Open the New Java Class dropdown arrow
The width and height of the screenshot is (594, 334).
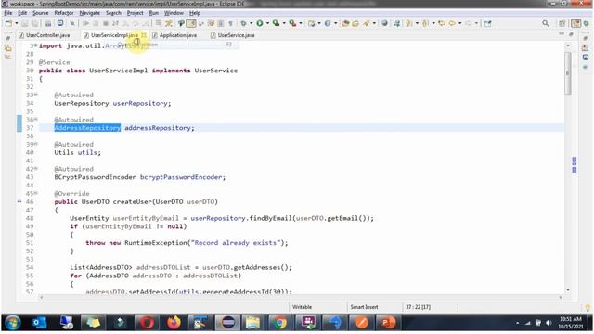pos(335,23)
